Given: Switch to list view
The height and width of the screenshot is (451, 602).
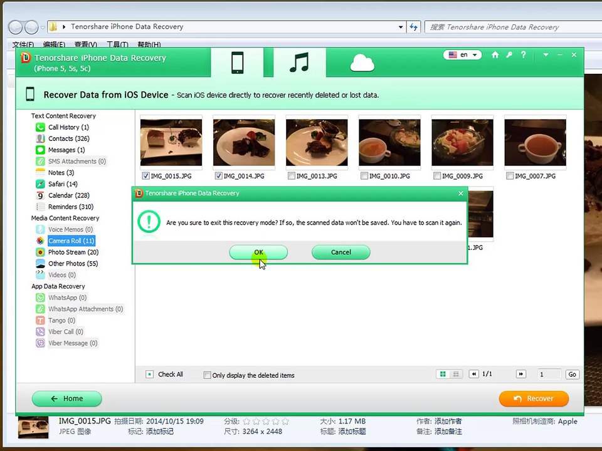Looking at the screenshot, I should (x=456, y=375).
